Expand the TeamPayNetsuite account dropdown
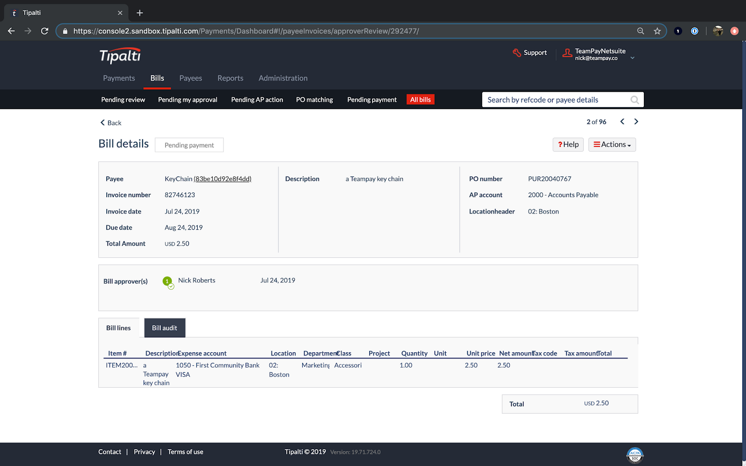The image size is (746, 466). pos(632,58)
